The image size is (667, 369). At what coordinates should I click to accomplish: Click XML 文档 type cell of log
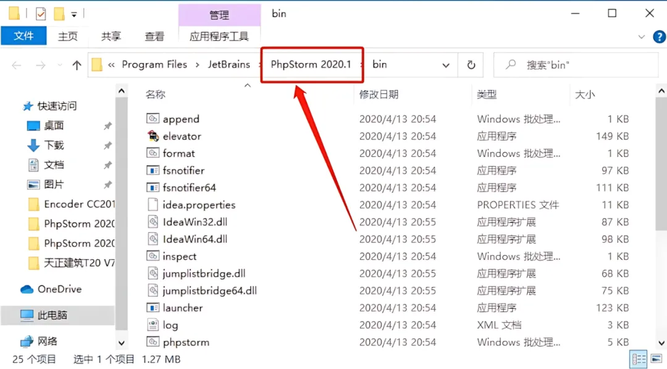(499, 325)
